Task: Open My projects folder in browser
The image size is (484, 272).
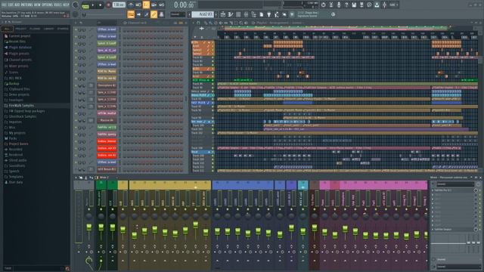Action: [x=17, y=133]
